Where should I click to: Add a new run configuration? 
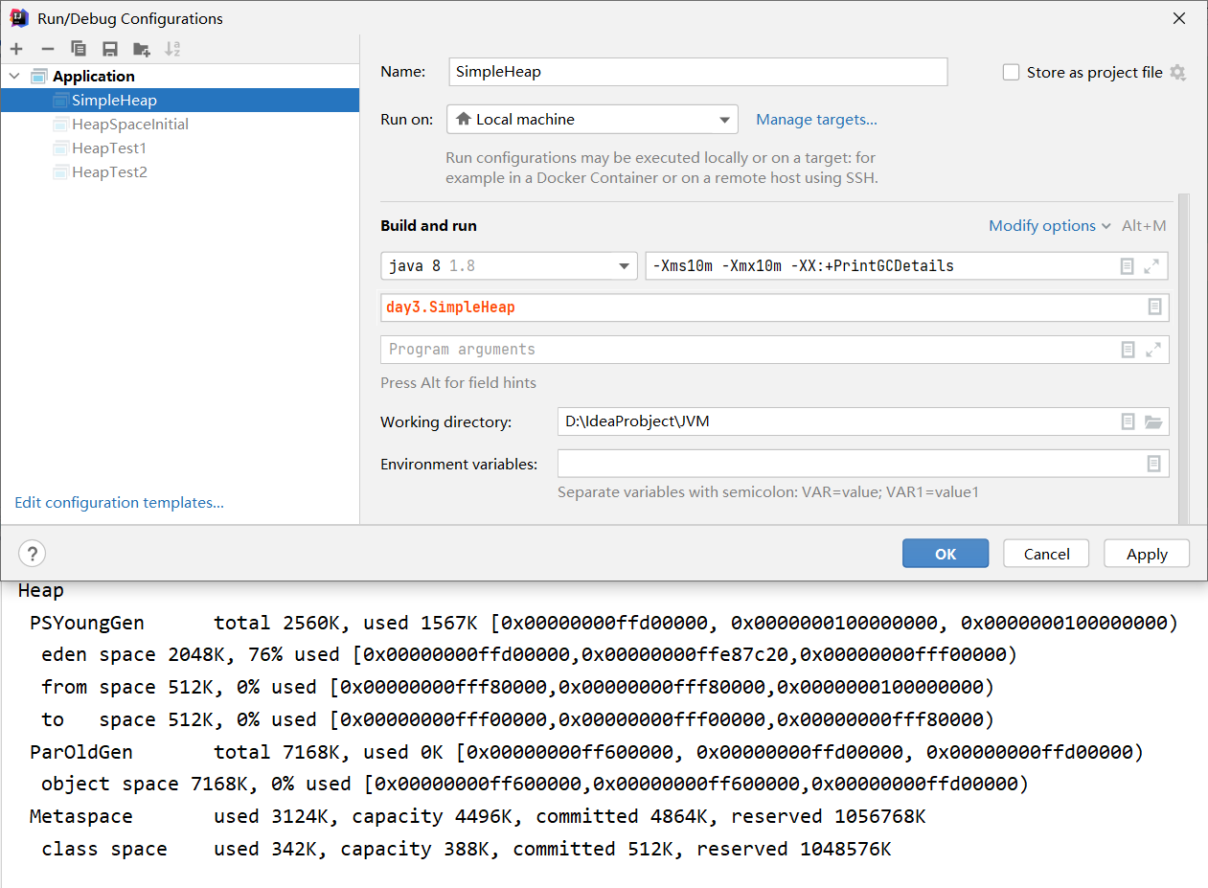tap(16, 49)
